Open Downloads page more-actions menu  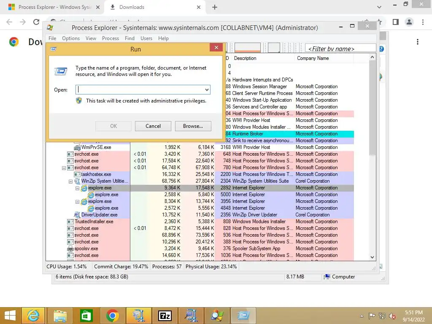coord(418,42)
